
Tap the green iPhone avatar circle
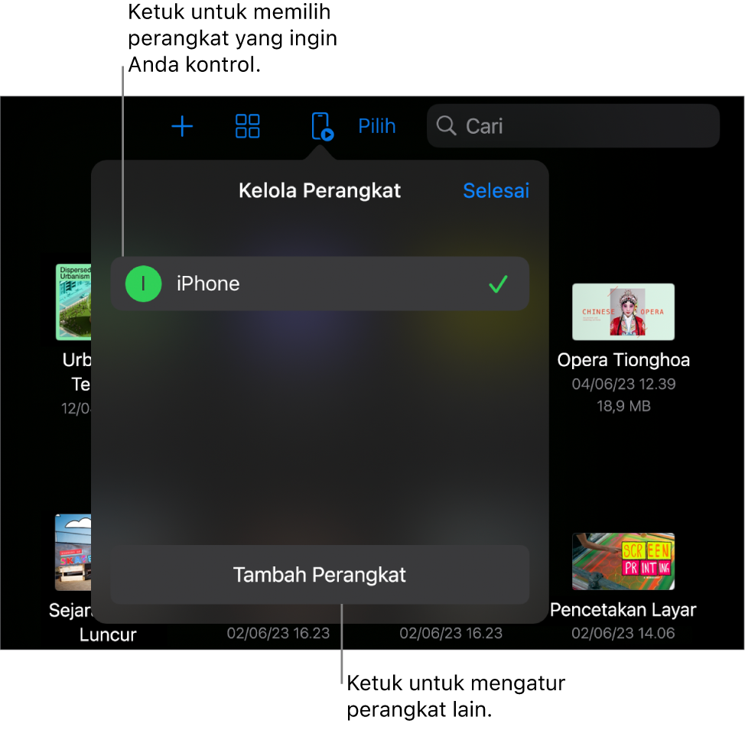coord(144,284)
